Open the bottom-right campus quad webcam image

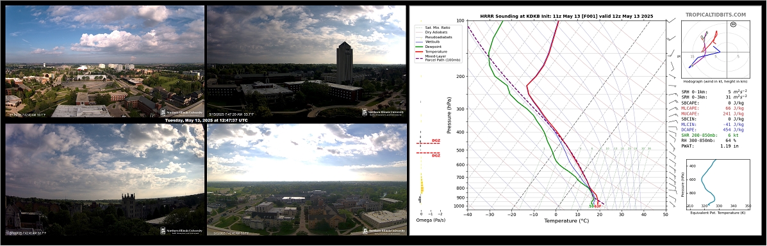point(307,180)
